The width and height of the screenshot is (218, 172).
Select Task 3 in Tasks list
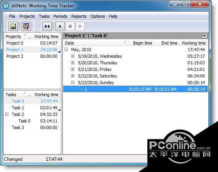click(32, 127)
